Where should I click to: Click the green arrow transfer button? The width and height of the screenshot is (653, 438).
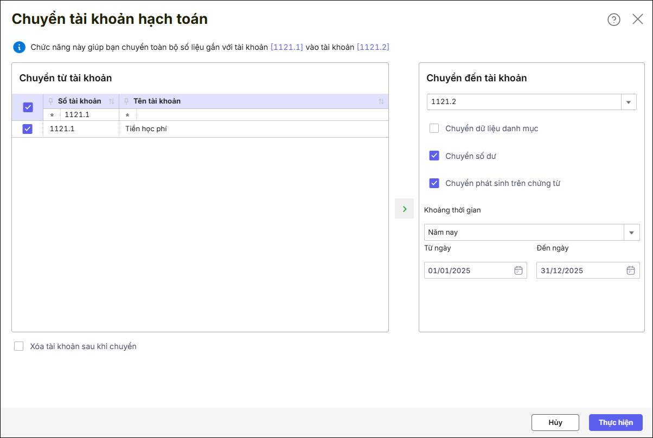[x=404, y=209]
